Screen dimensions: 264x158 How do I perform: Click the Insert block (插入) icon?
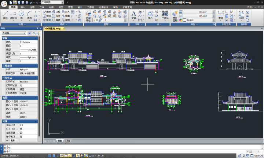point(150,15)
